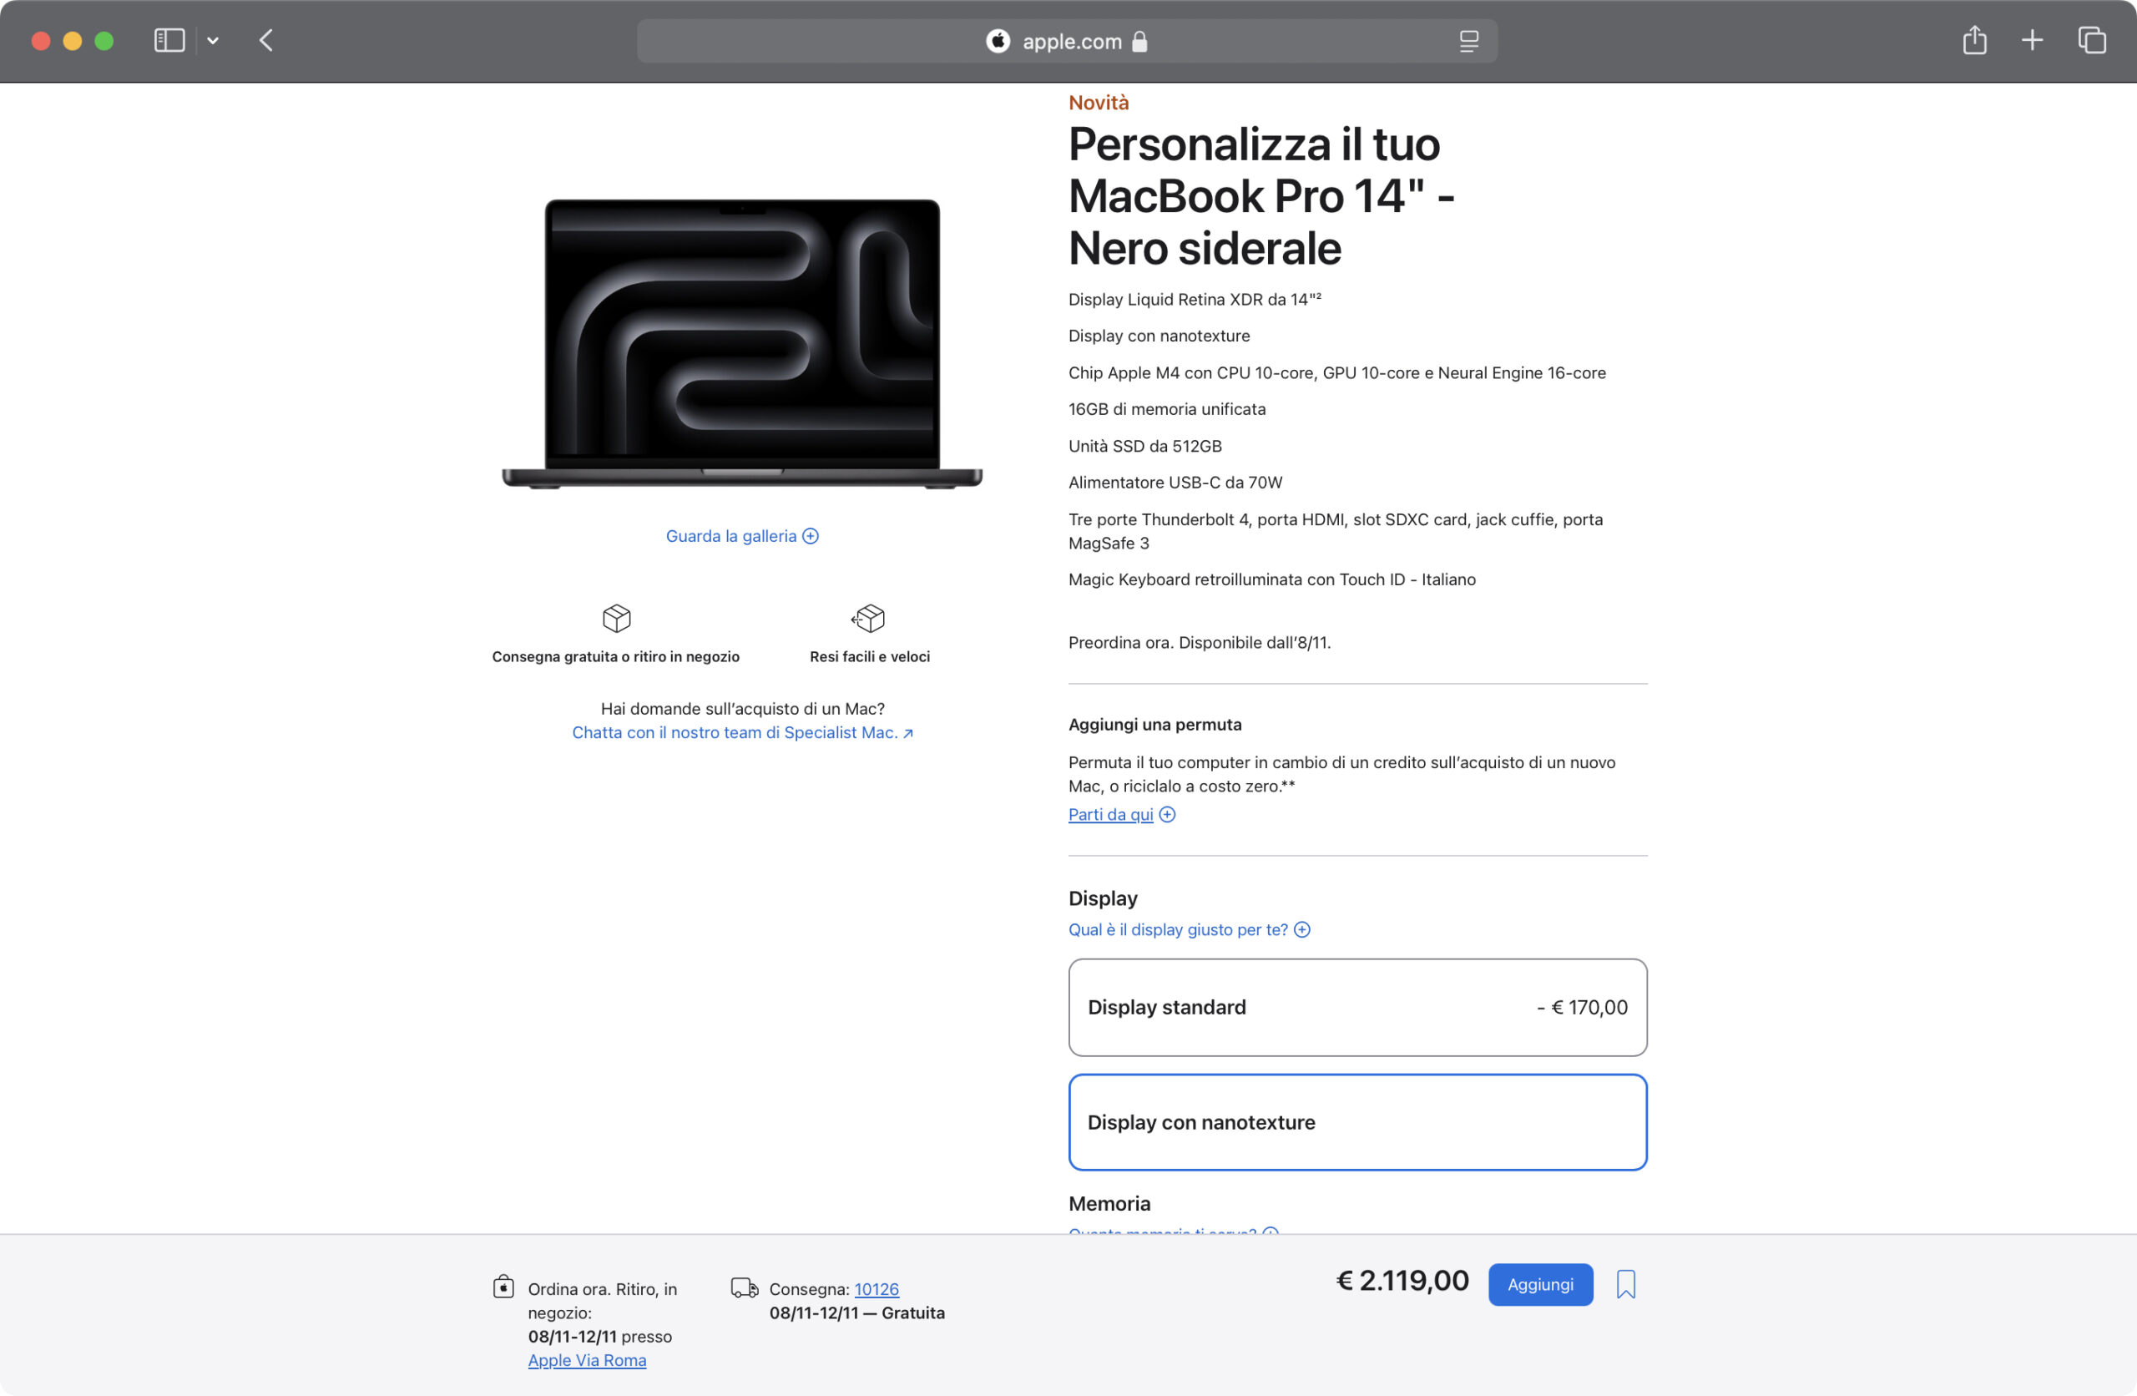This screenshot has height=1396, width=2137.
Task: Click the apple.com address bar
Action: point(1067,41)
